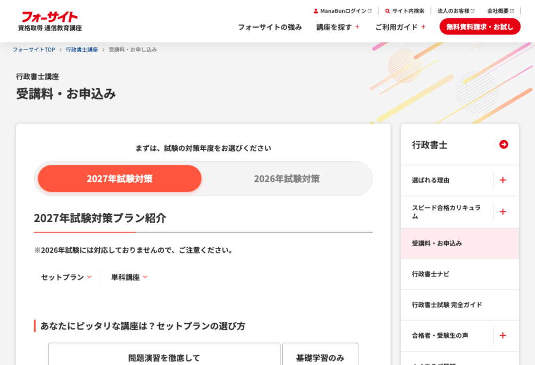Open 法人のお客様 link
This screenshot has height=365, width=535.
click(456, 11)
